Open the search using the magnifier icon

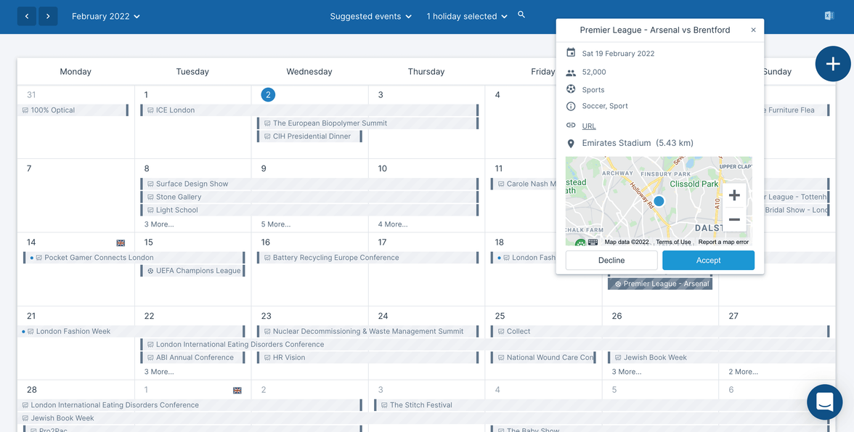point(521,16)
